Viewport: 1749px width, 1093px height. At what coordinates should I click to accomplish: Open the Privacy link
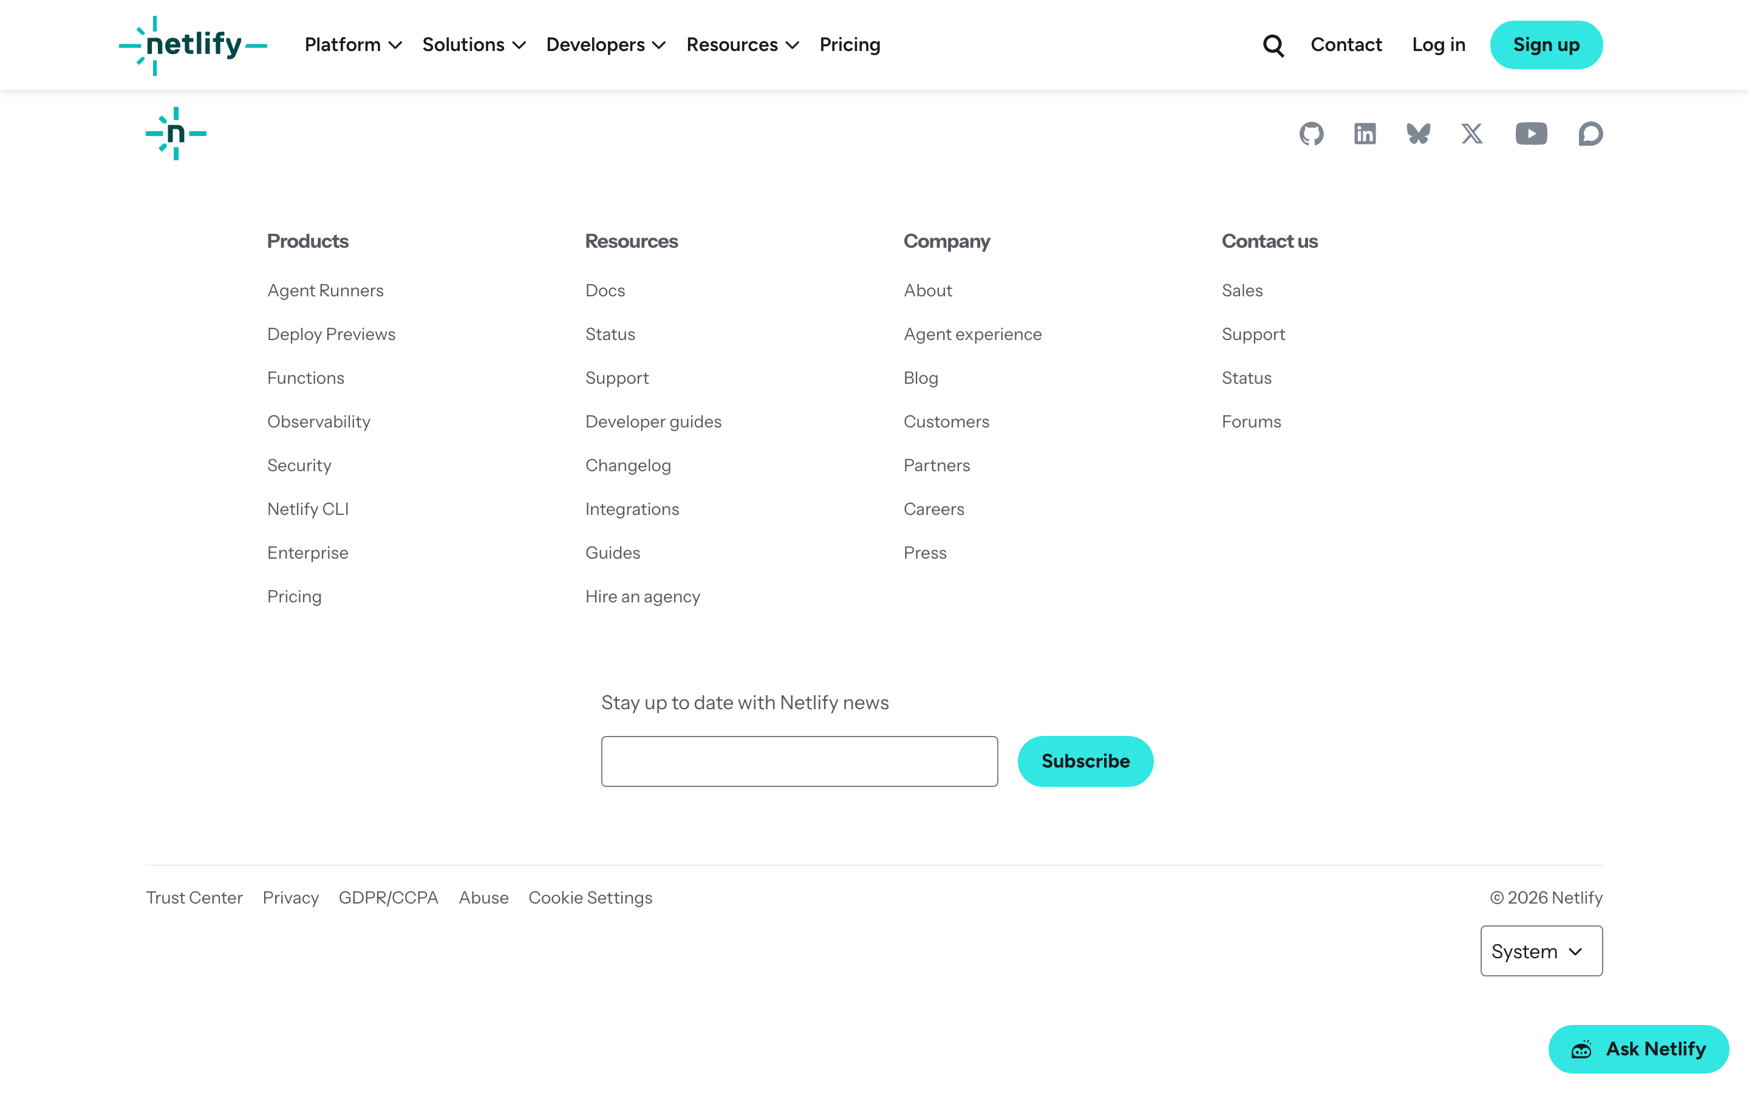click(x=290, y=898)
